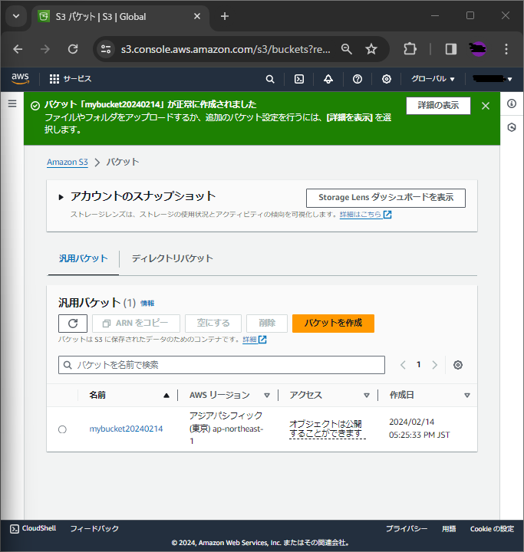Viewport: 524px width, 552px height.
Task: Click the 情報 link beside 汎用バケット
Action: [x=147, y=303]
